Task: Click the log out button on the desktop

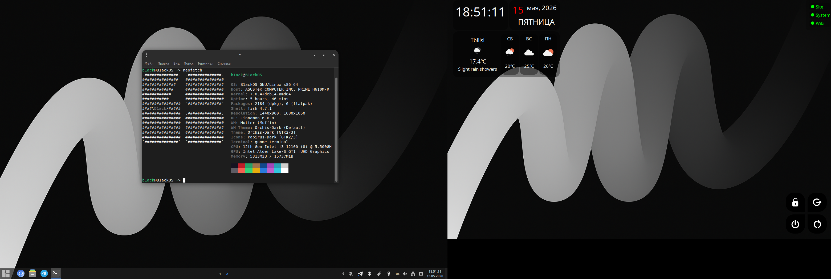Action: tap(817, 202)
